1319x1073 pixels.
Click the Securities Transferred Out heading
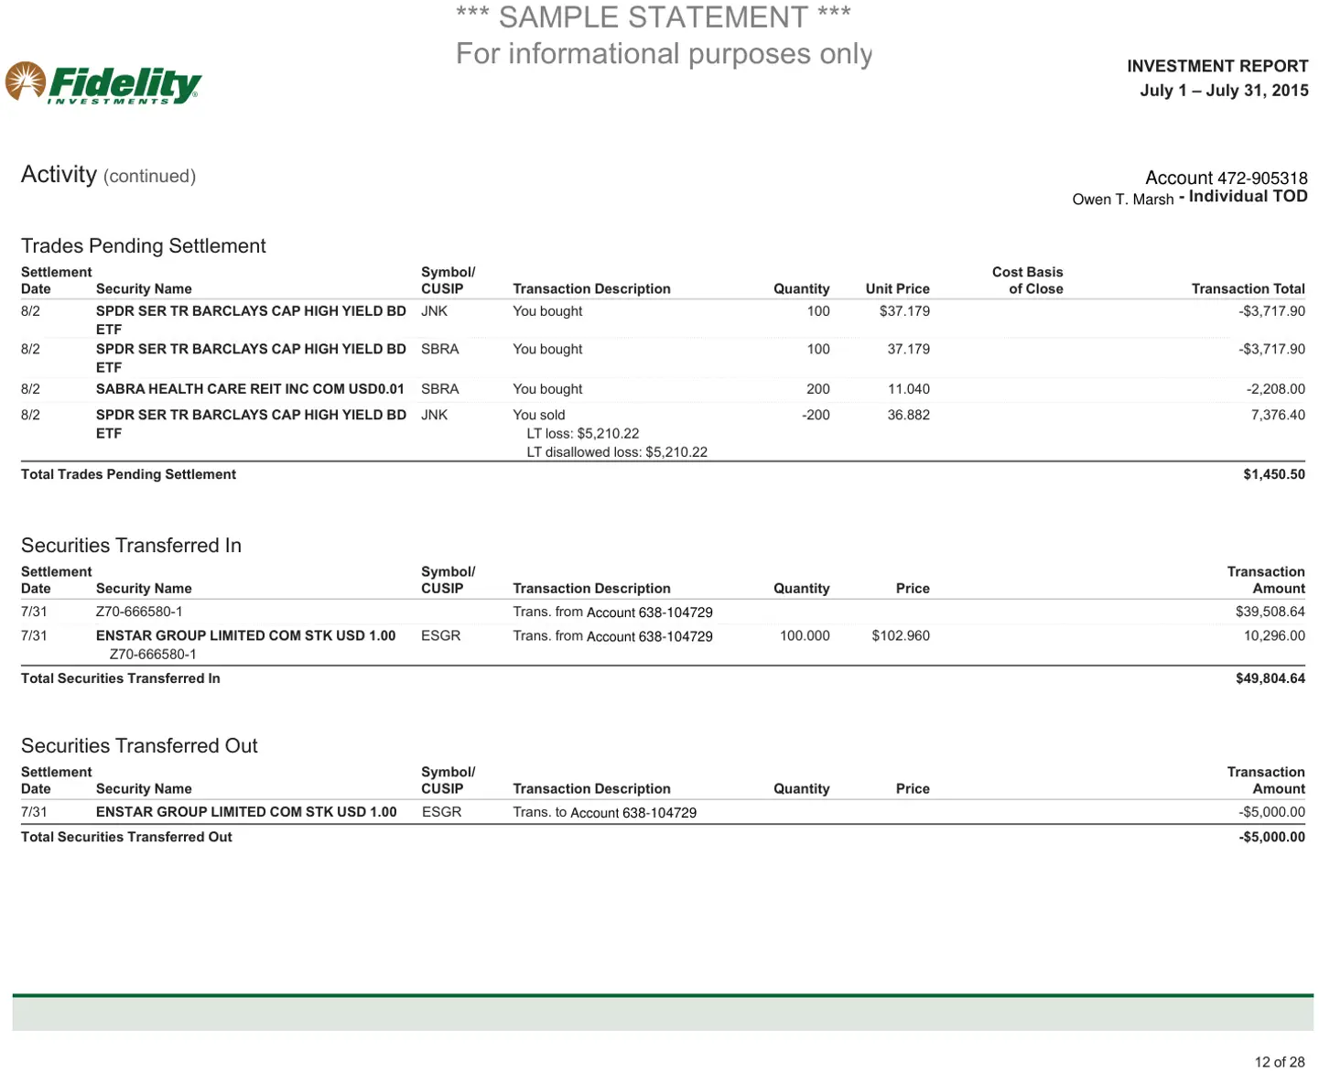(x=139, y=745)
